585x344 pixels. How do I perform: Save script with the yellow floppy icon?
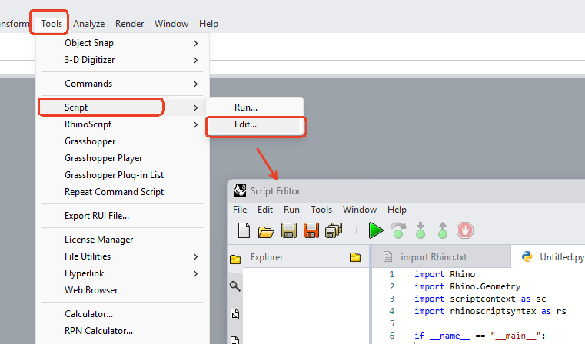point(289,230)
